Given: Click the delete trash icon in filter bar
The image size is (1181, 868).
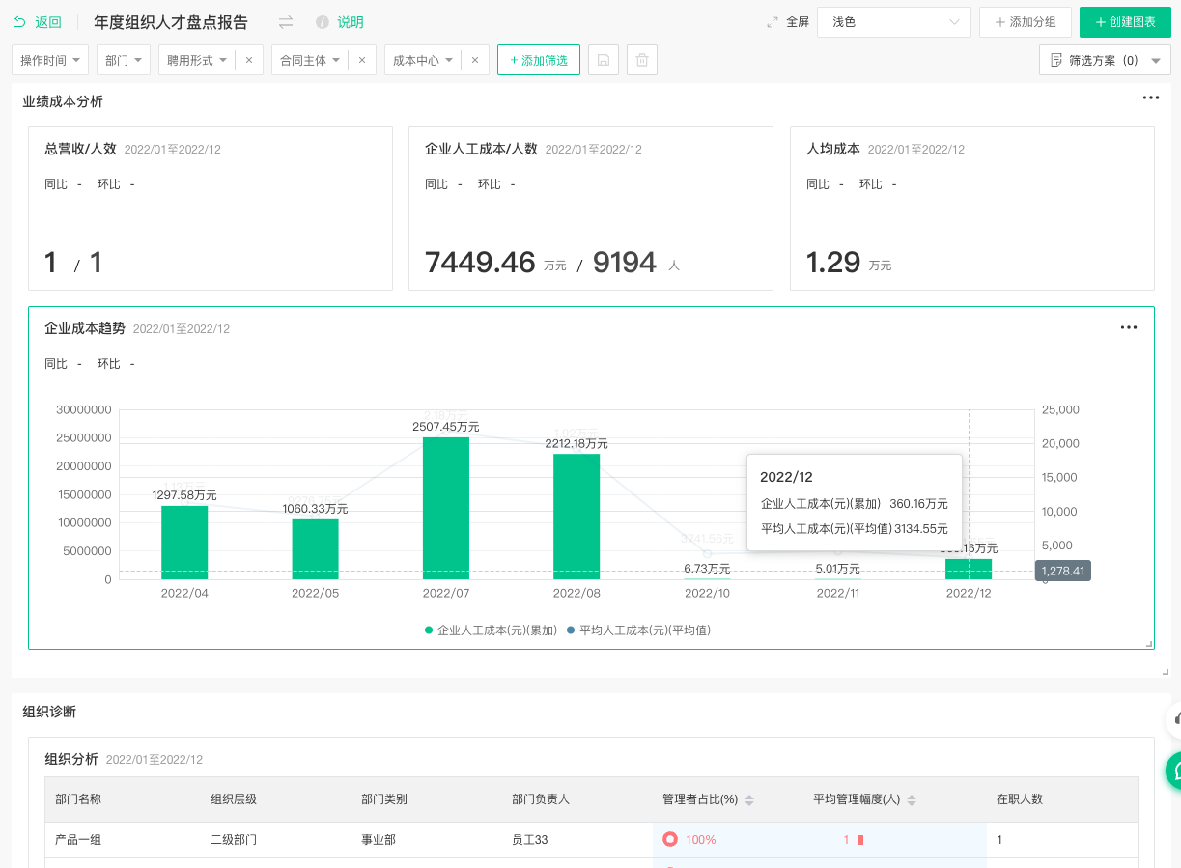Looking at the screenshot, I should pos(642,60).
